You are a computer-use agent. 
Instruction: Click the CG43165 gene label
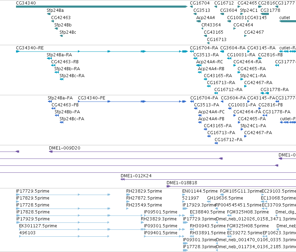214,32
